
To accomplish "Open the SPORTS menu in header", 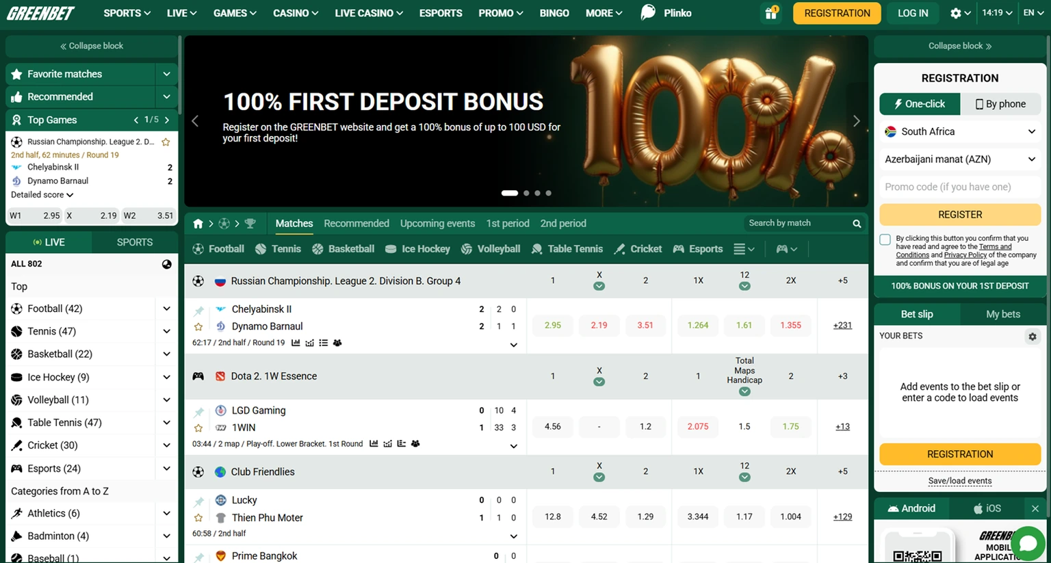I will coord(127,13).
